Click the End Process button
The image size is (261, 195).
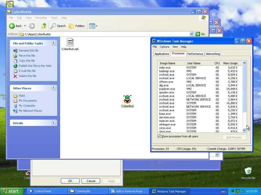coord(234,137)
